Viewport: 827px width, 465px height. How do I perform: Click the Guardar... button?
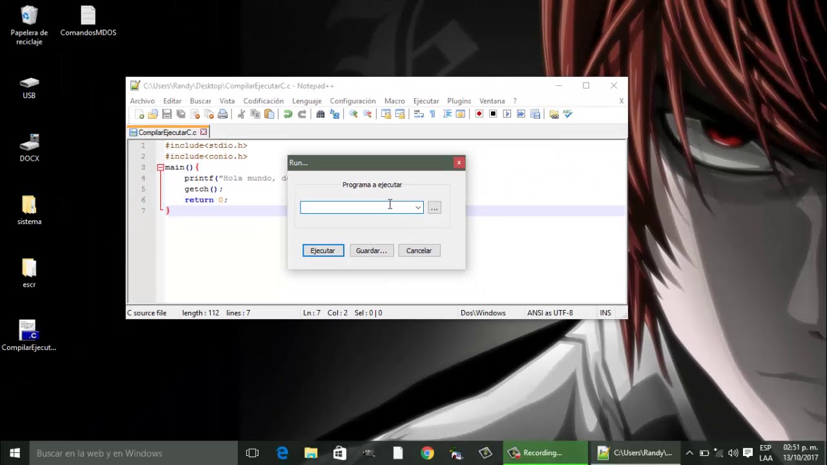point(372,251)
